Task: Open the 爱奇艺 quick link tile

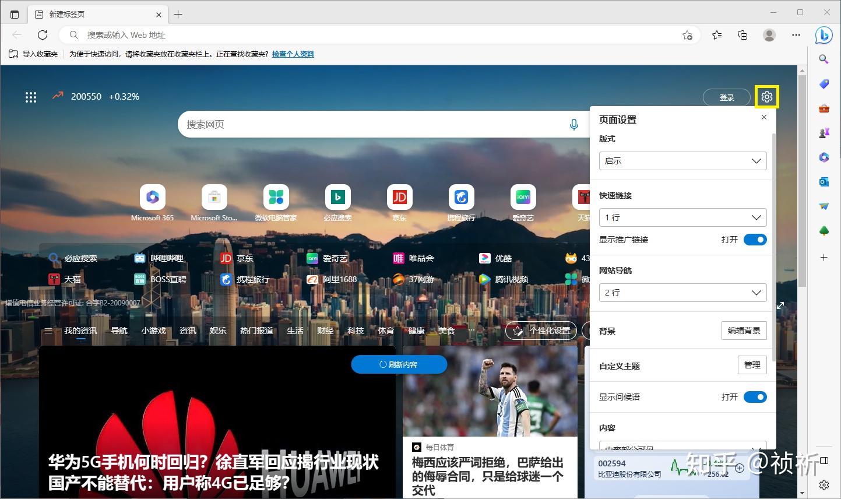Action: click(523, 203)
